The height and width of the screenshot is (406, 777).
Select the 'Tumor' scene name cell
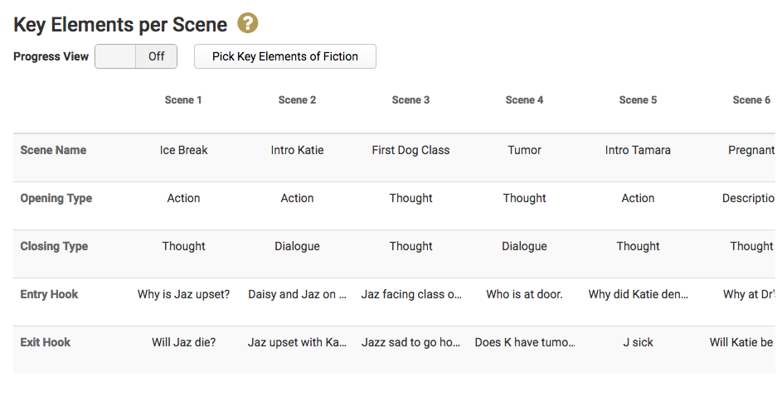524,150
